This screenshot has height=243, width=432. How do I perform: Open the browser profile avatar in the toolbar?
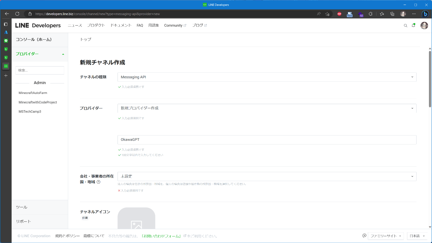[403, 14]
